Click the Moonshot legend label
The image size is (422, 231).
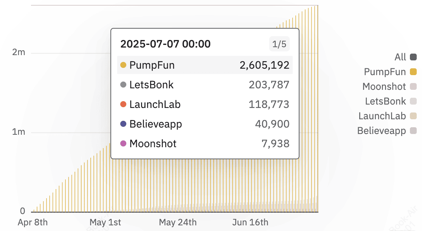pos(384,86)
